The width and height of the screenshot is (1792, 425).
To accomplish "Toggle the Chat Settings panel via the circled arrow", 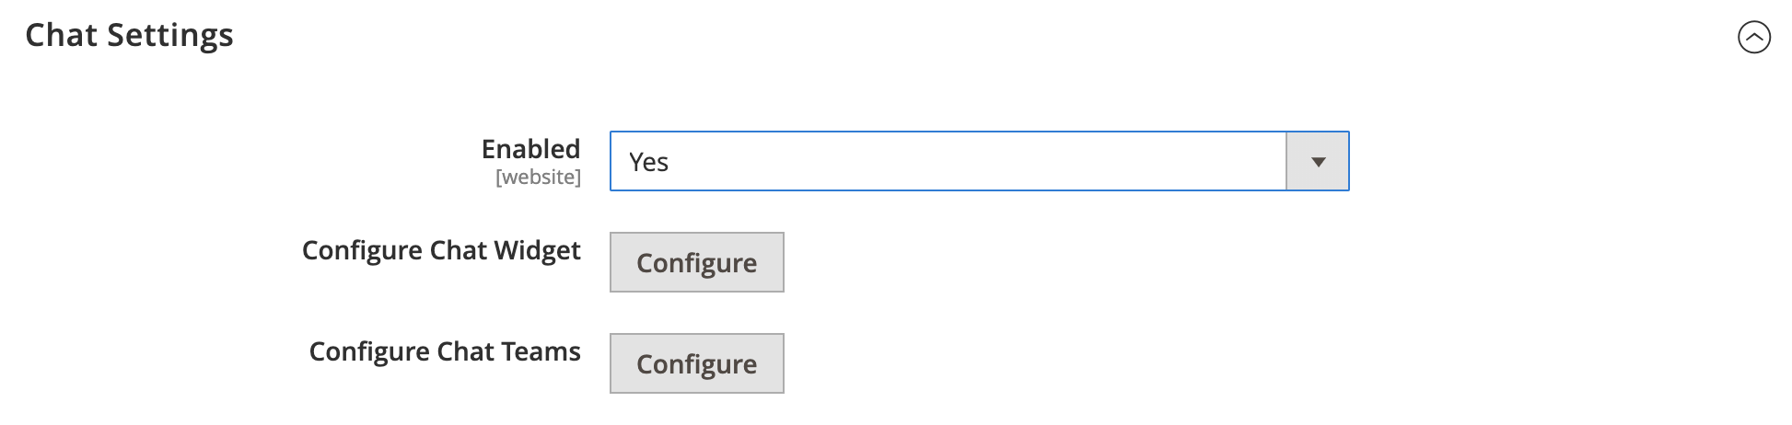I will [x=1753, y=38].
